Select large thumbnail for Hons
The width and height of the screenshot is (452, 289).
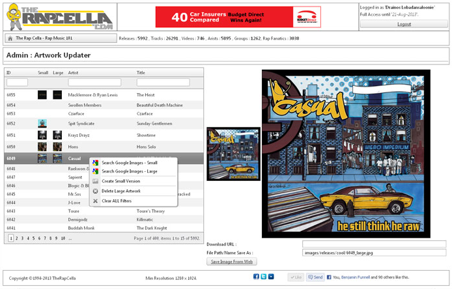pos(57,146)
